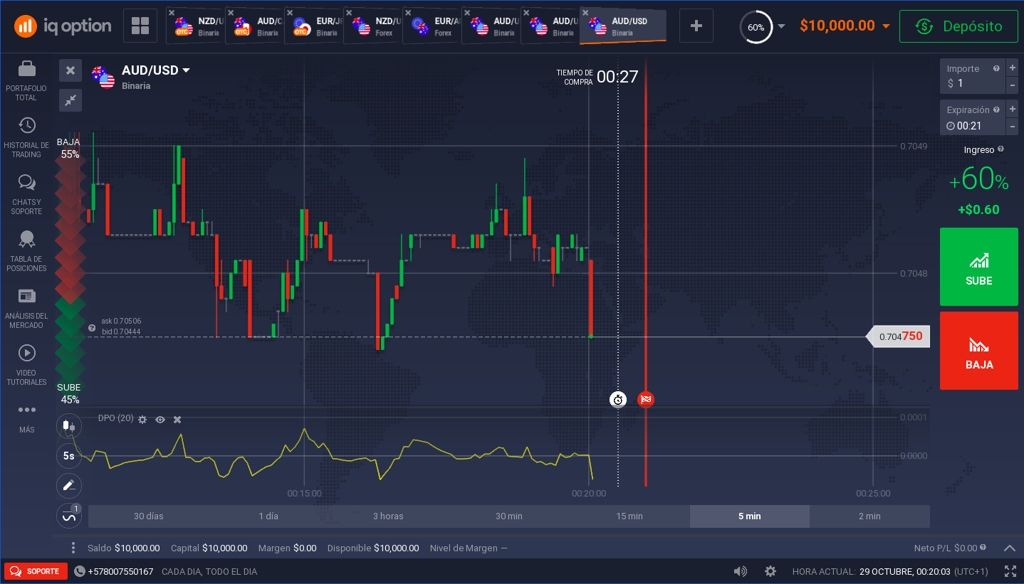Open Chats y Soporte panel
Image resolution: width=1024 pixels, height=584 pixels.
[27, 183]
